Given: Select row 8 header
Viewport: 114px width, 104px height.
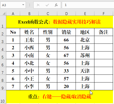Looking at the screenshot, I should tap(3, 78).
